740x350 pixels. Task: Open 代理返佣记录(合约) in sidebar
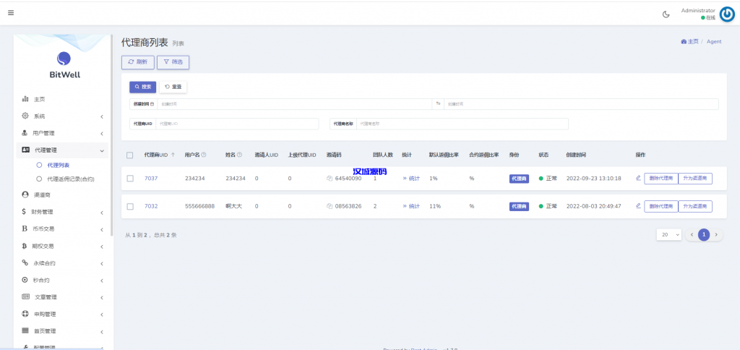point(70,179)
